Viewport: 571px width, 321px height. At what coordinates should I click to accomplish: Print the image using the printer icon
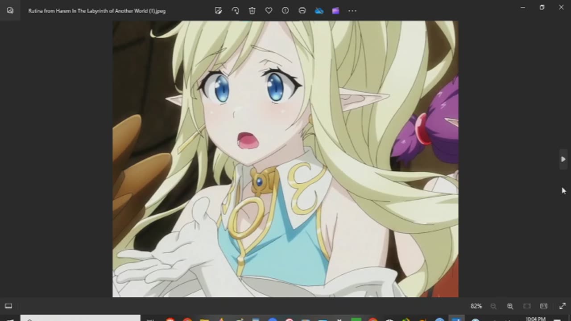tap(302, 11)
